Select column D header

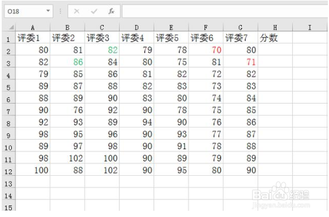point(136,27)
